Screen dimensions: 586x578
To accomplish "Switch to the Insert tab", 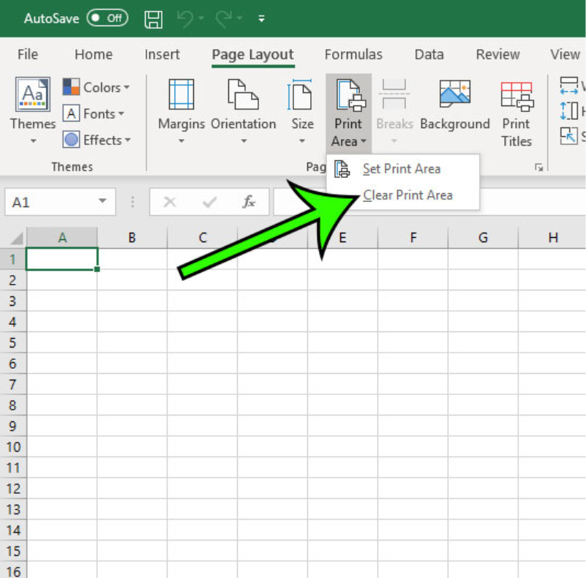I will (162, 55).
